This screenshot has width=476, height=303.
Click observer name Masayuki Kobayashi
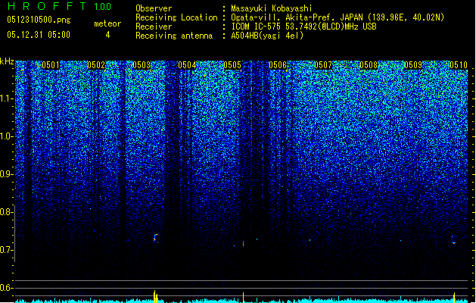[272, 8]
